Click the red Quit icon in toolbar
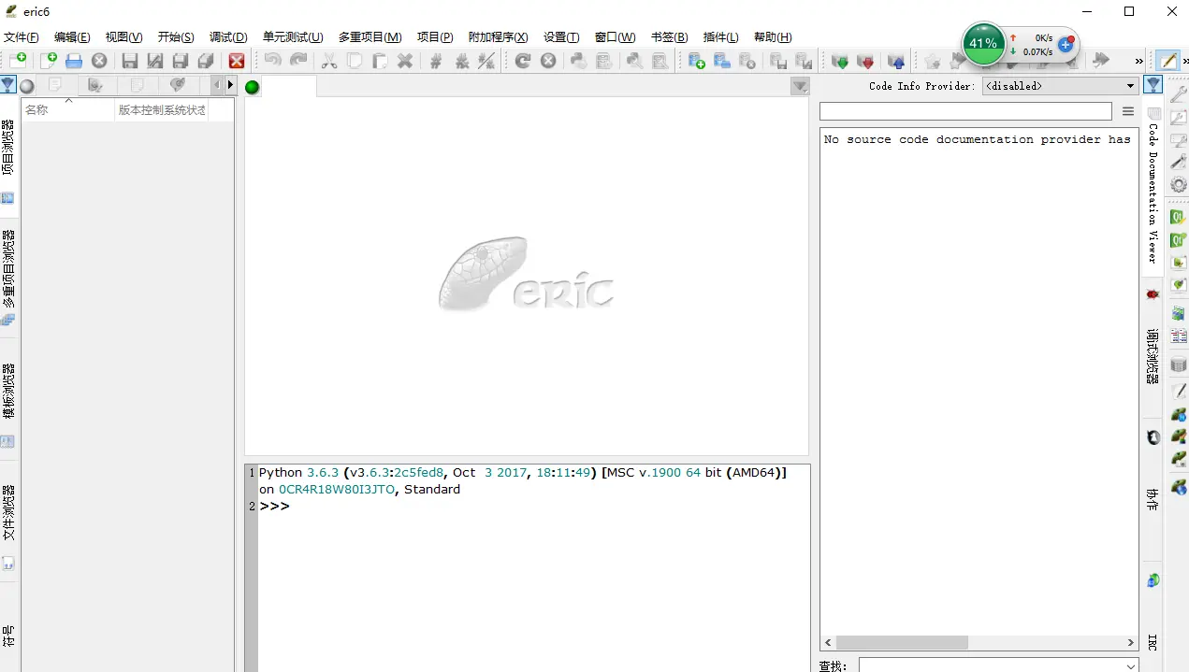Viewport: 1189px width, 672px height. tap(237, 61)
